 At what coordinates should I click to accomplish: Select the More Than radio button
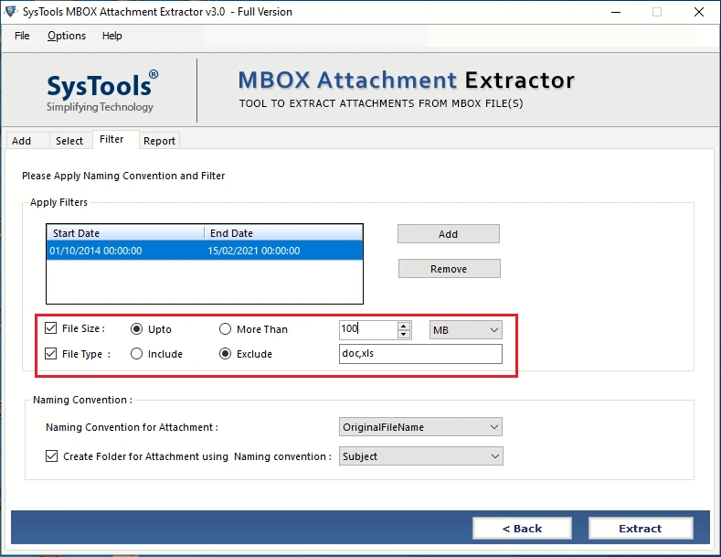(225, 329)
